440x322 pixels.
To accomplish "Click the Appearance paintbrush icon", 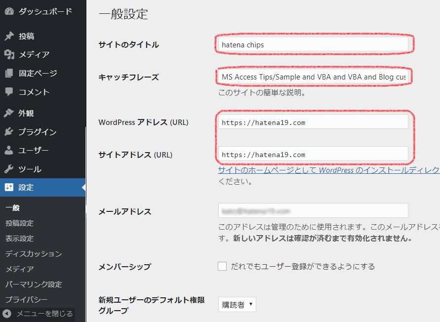I will pyautogui.click(x=9, y=113).
